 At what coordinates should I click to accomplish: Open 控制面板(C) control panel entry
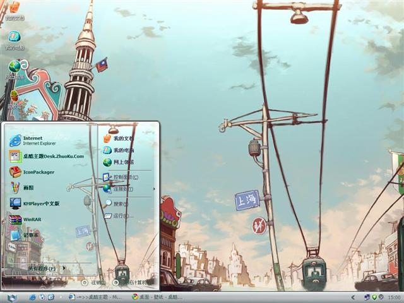click(x=121, y=177)
